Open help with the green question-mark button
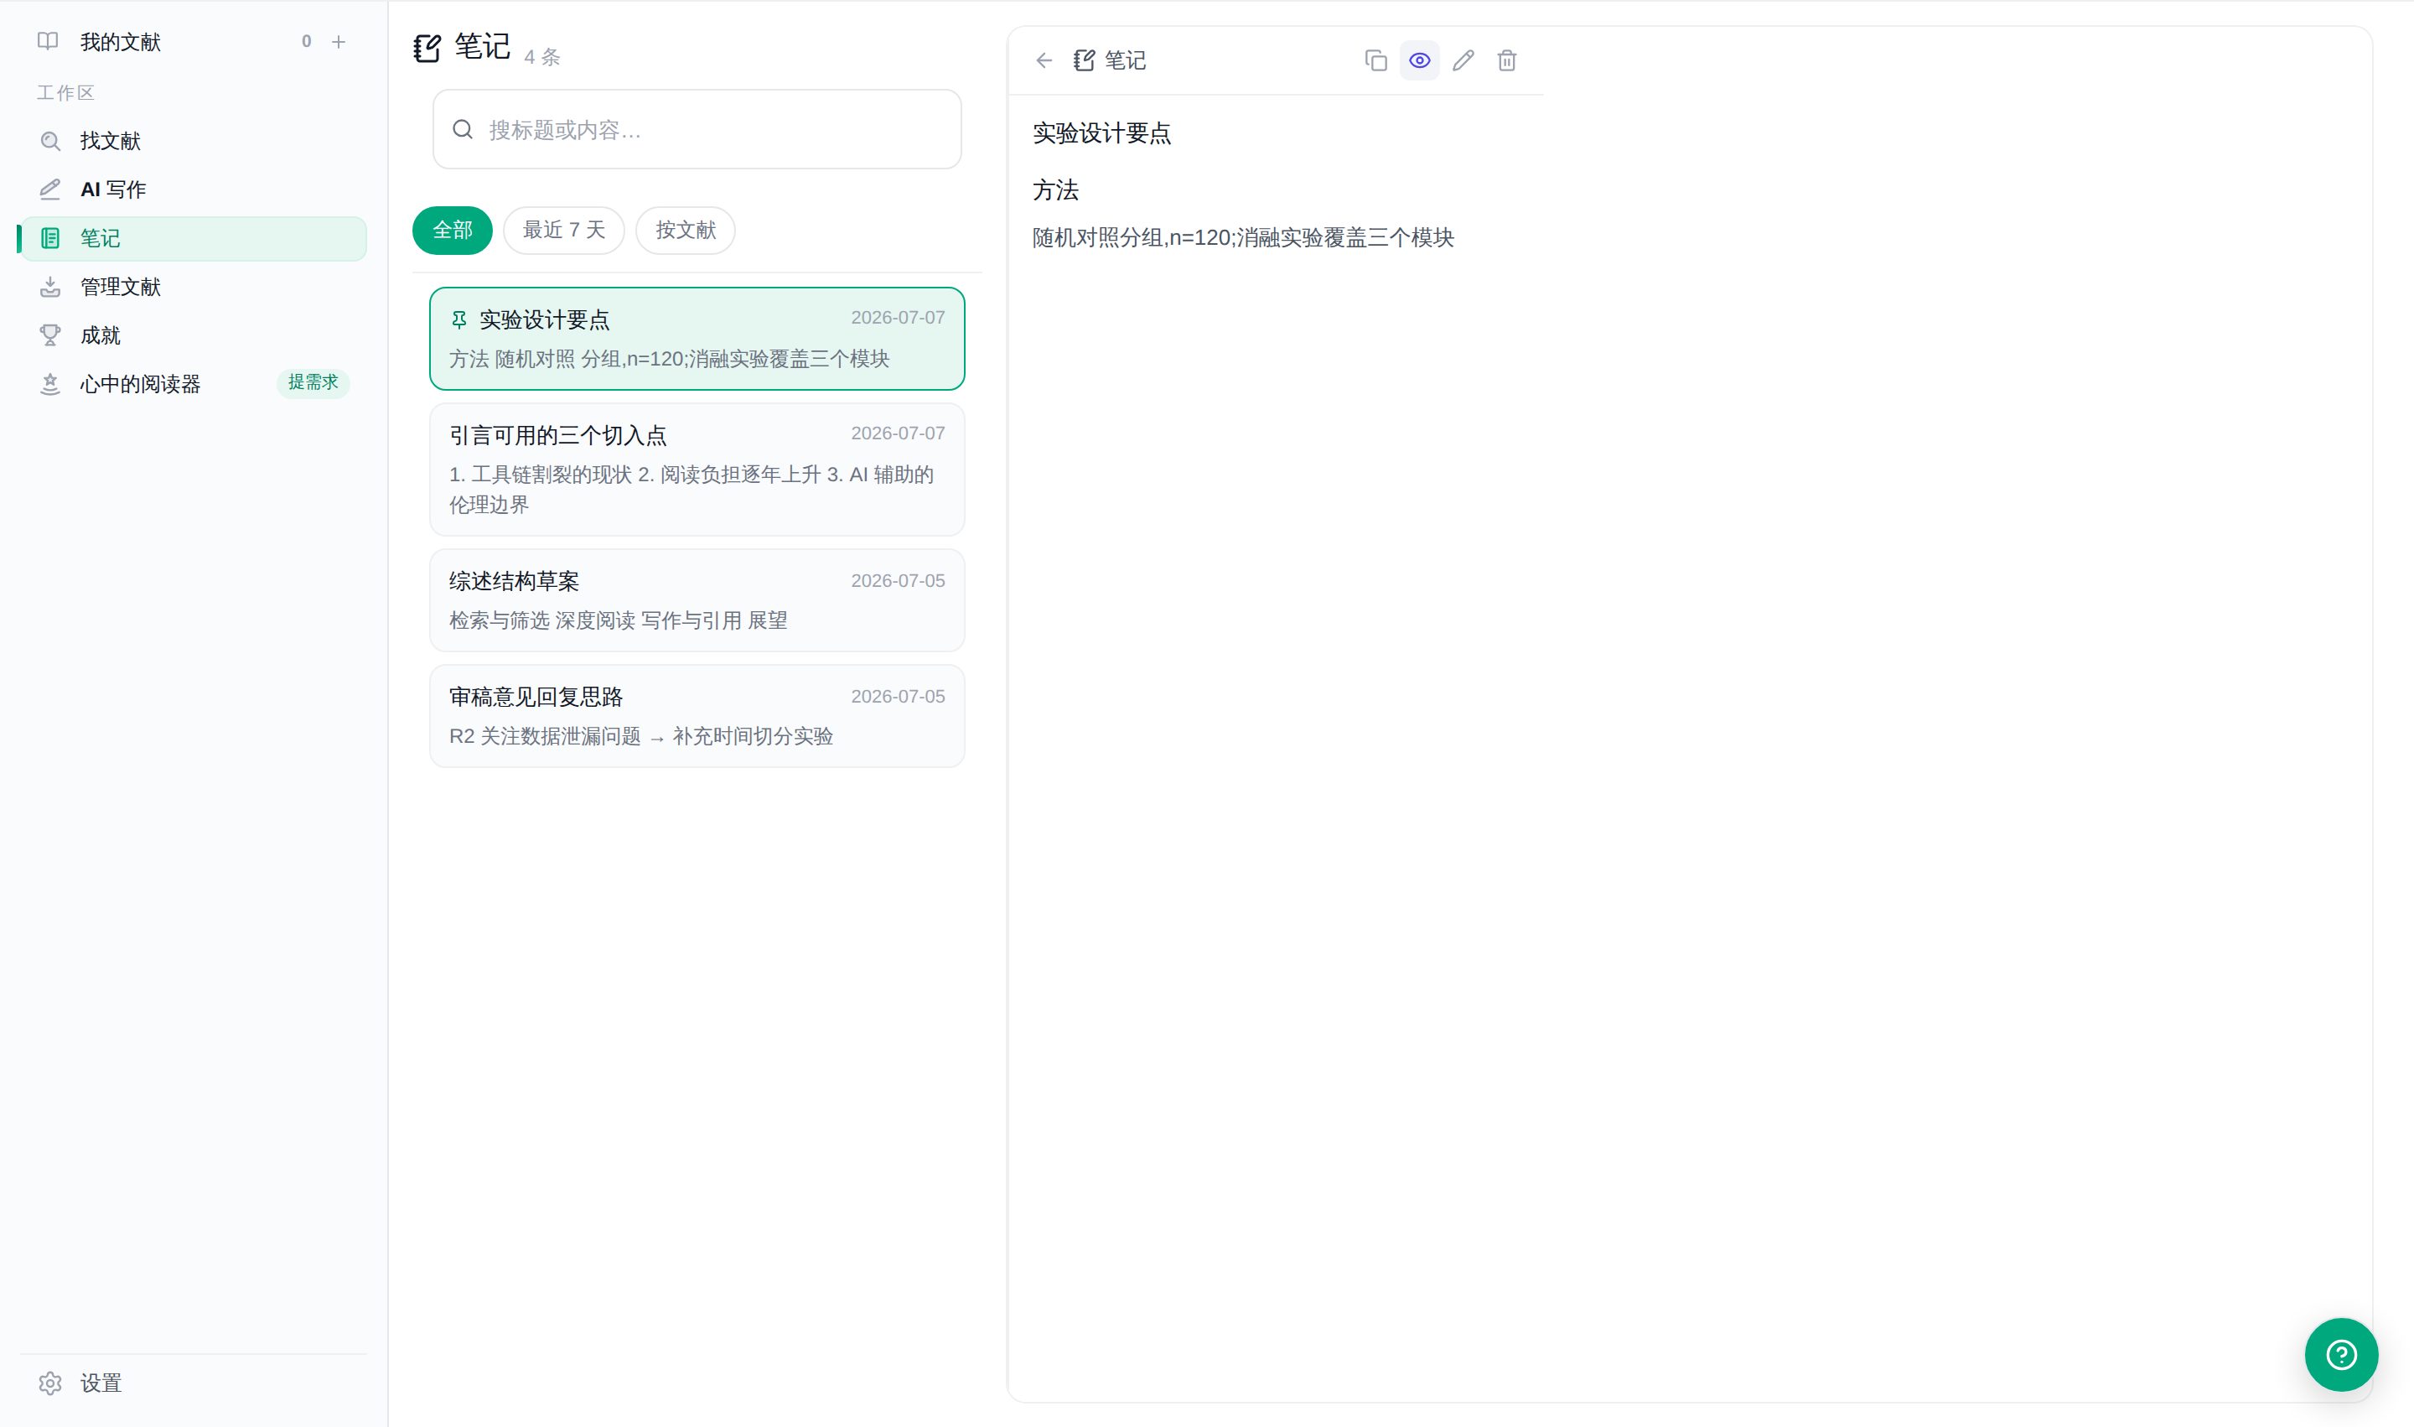This screenshot has width=2414, height=1427. pyautogui.click(x=2341, y=1355)
